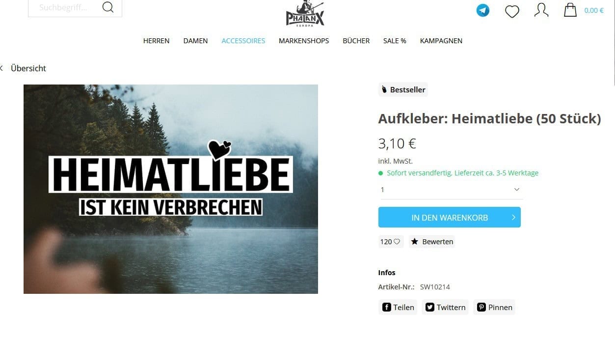Open the shopping bag cart icon
The width and height of the screenshot is (615, 341).
pos(570,10)
